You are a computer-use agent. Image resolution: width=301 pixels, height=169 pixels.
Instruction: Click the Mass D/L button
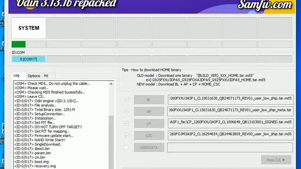point(276,160)
